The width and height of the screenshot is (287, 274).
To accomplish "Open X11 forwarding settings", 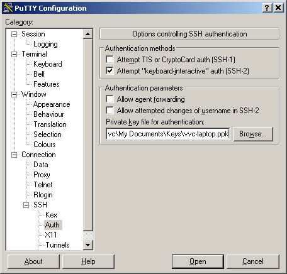I will (x=51, y=235).
